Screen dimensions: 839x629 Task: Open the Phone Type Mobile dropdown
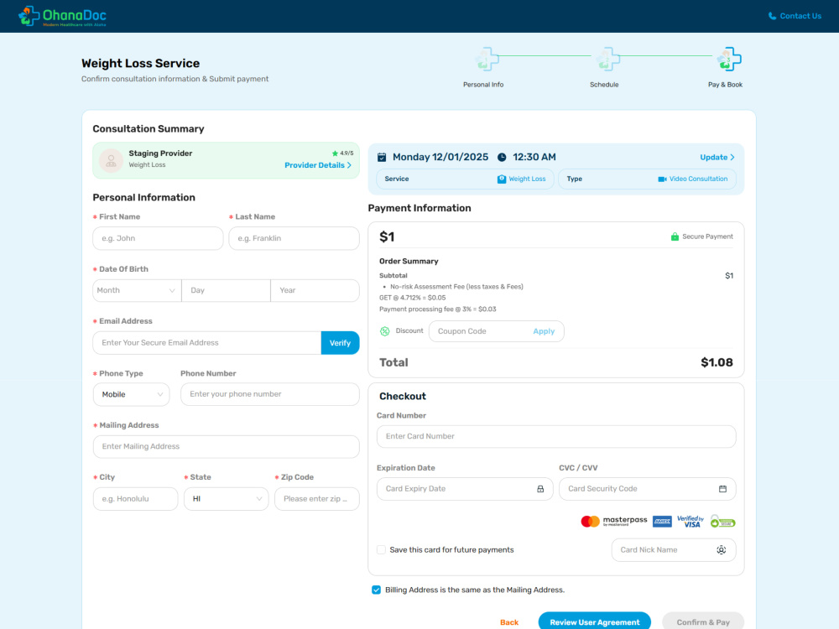(x=131, y=394)
